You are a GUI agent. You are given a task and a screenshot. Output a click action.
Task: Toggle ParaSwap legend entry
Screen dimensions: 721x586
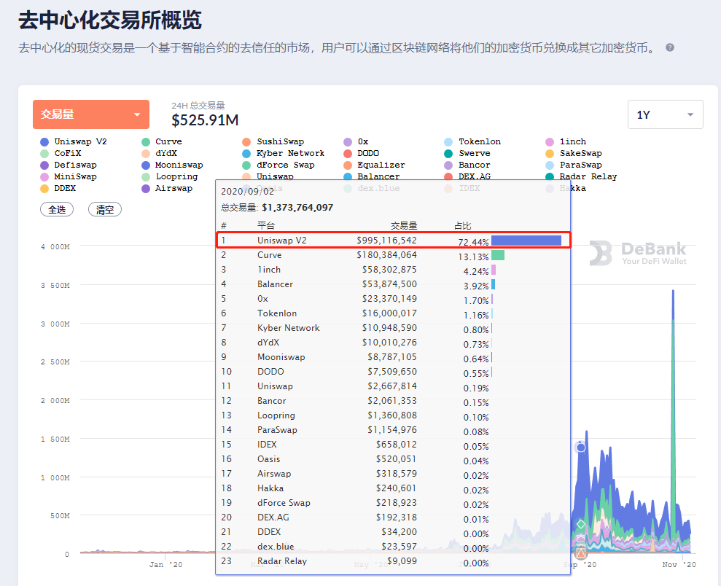574,165
